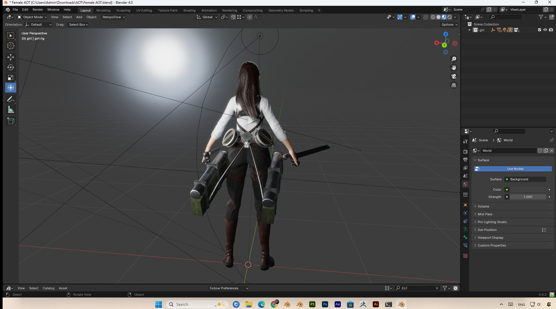Toggle X-ray mode
This screenshot has height=309, width=556.
[x=426, y=17]
